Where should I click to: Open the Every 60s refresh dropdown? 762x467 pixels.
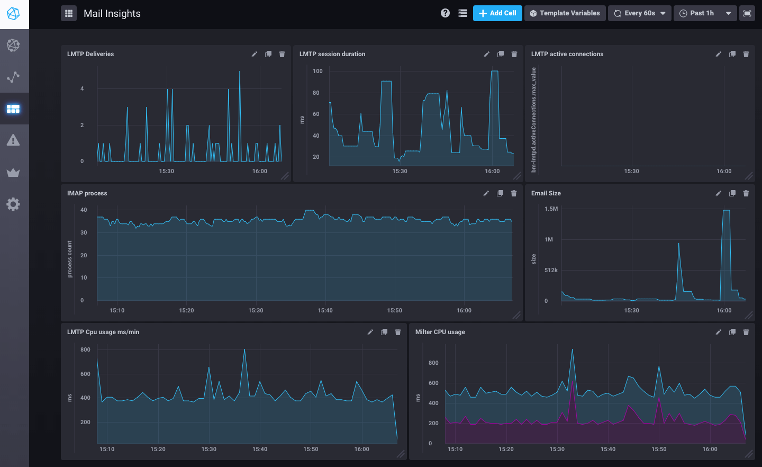pos(640,13)
